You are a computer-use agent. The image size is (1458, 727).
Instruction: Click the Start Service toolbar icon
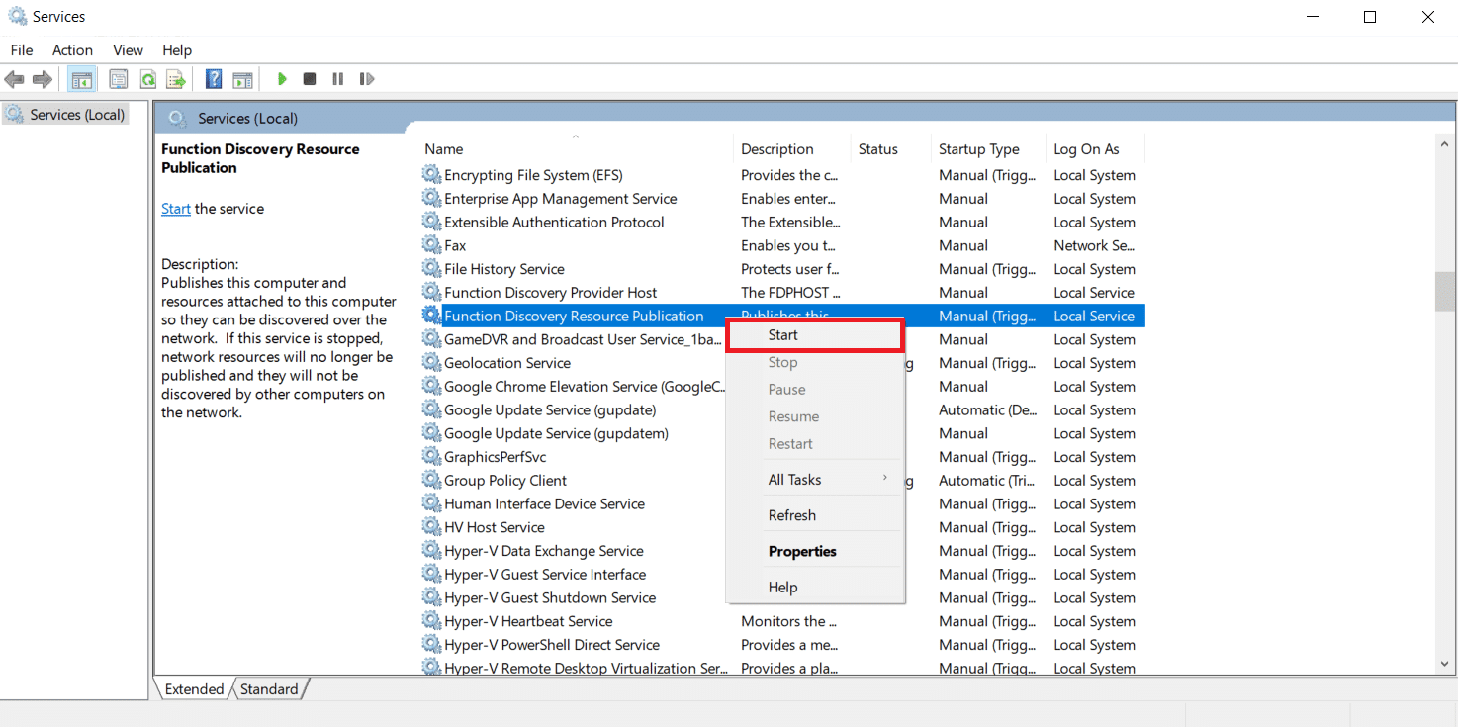(x=282, y=79)
